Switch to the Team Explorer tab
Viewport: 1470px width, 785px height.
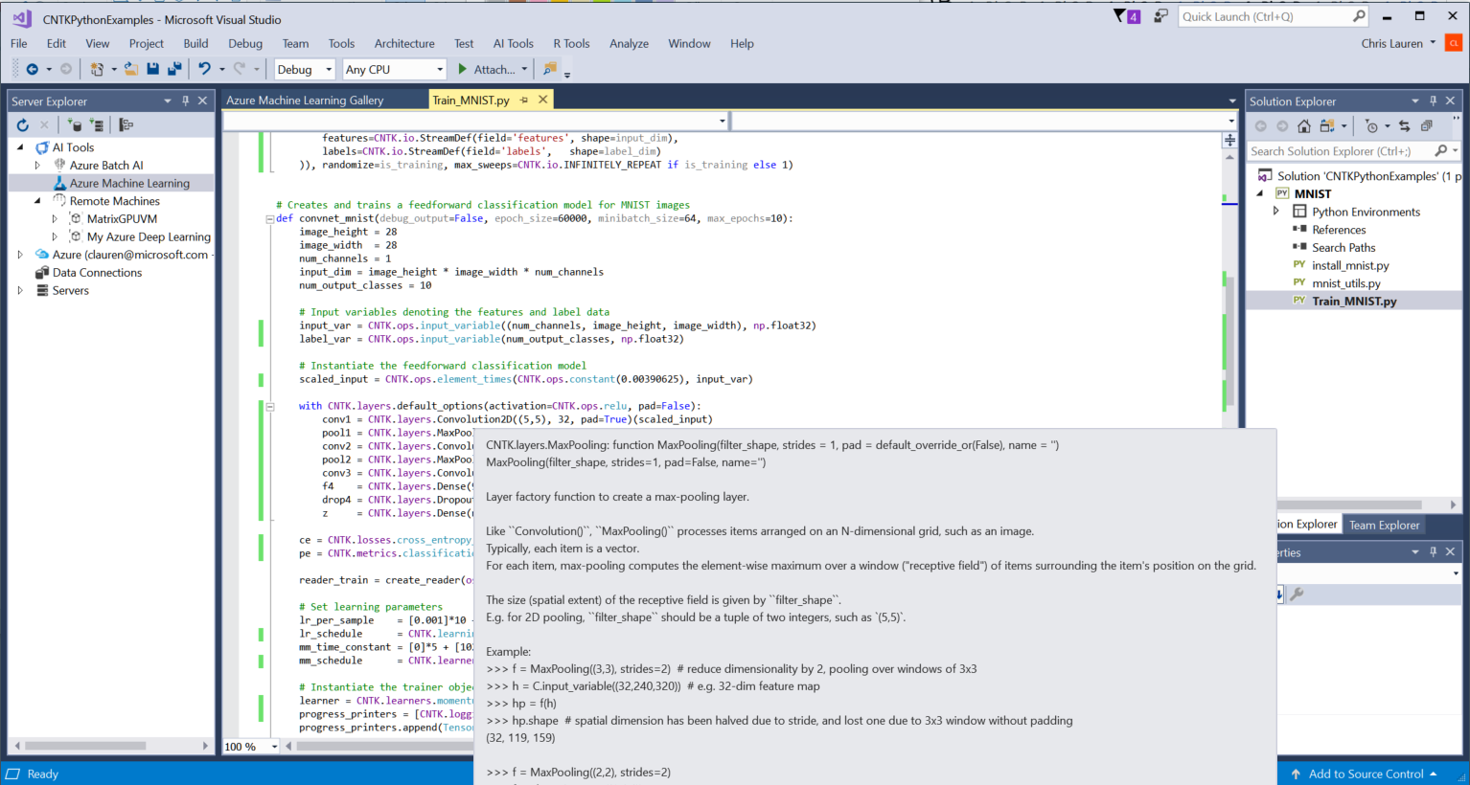pos(1383,524)
